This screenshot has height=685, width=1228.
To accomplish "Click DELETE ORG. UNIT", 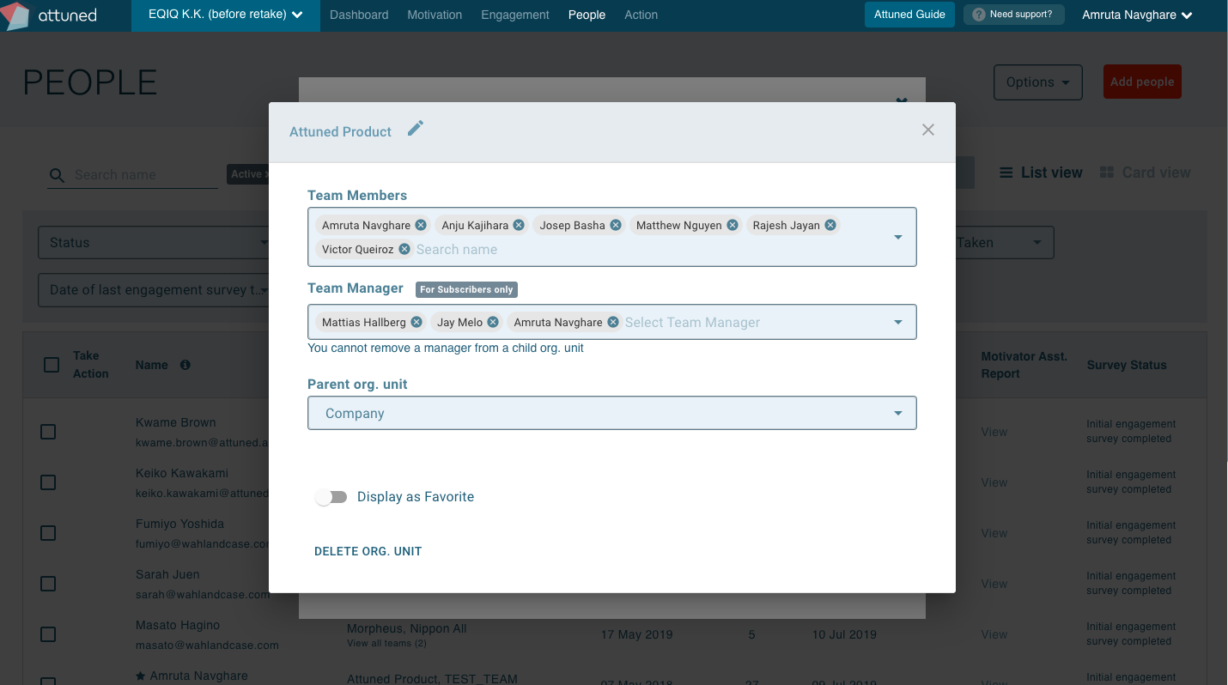I will pyautogui.click(x=368, y=551).
